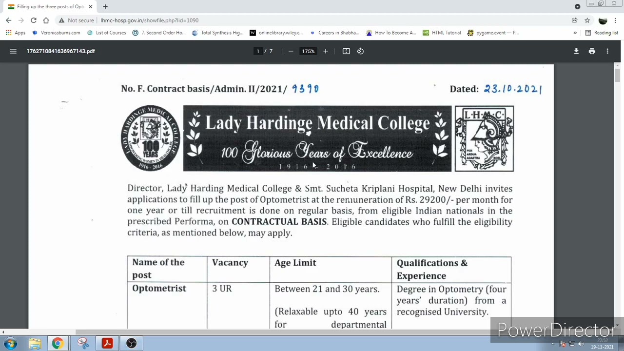Open Apps bookmark shortcut
This screenshot has width=624, height=351.
tap(15, 33)
